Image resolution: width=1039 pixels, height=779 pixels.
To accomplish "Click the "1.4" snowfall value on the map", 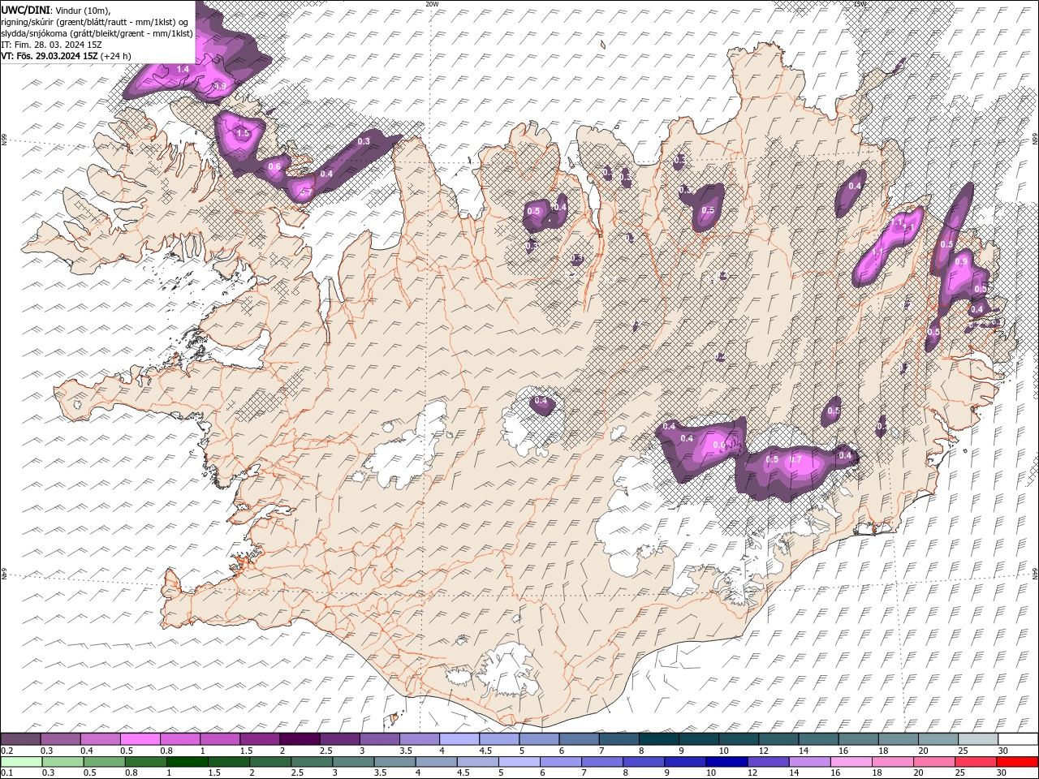I will pos(183,70).
